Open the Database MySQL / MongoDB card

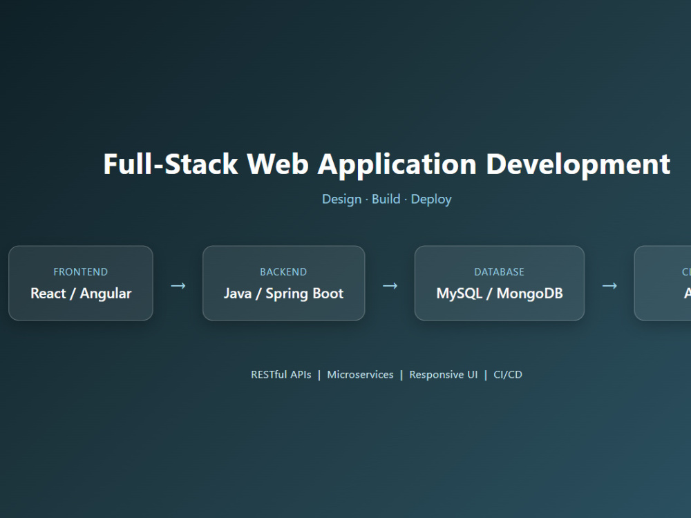500,283
